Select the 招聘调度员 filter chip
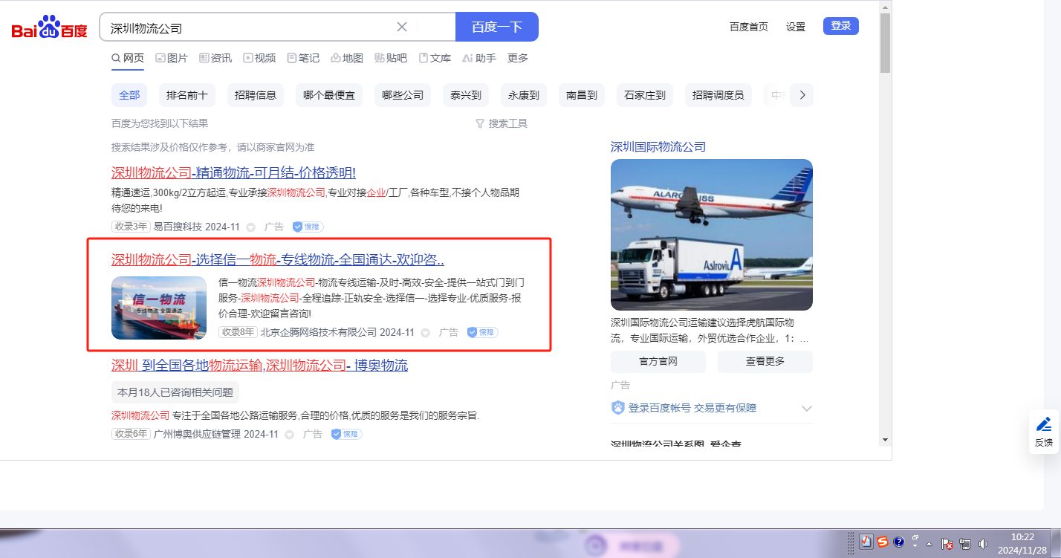Viewport: 1061px width, 558px height. coord(718,95)
